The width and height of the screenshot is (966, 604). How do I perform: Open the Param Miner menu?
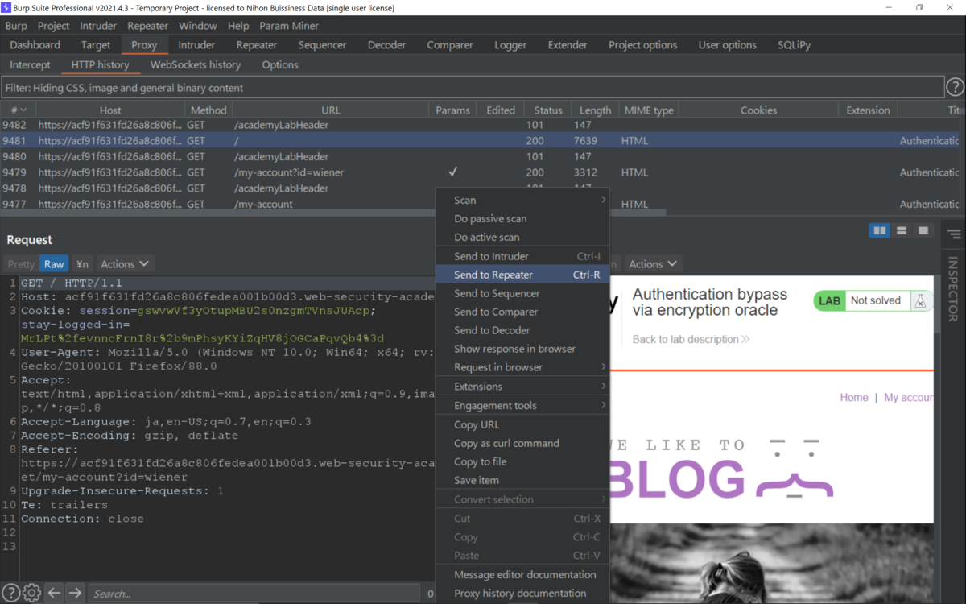coord(289,26)
